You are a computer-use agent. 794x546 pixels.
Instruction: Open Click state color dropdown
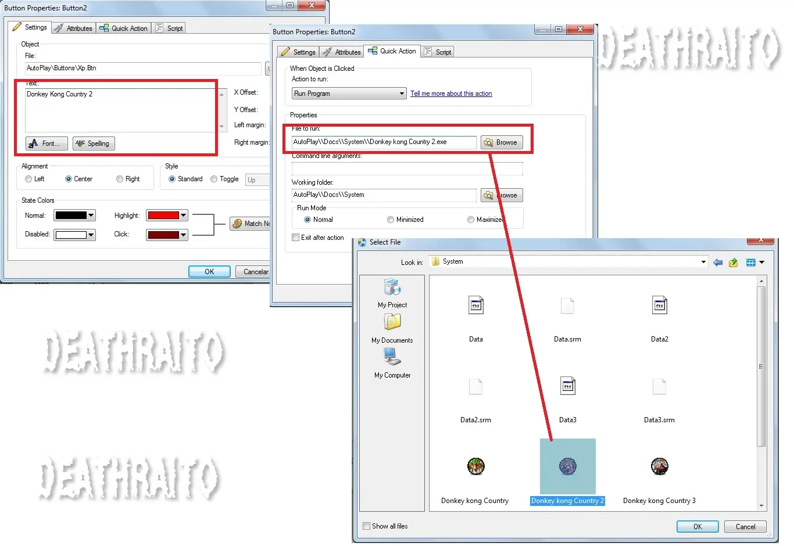[x=184, y=235]
